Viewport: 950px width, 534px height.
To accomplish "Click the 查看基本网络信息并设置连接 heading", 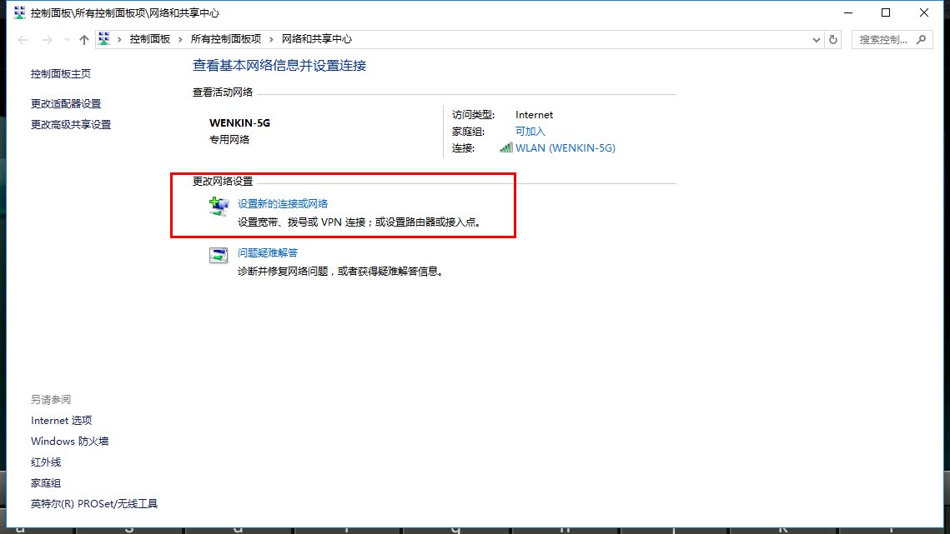I will 279,65.
